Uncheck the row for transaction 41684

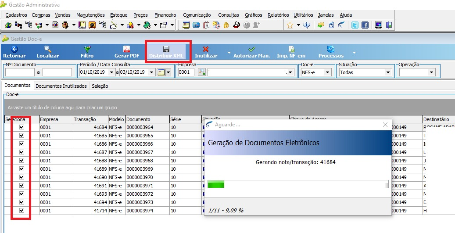pyautogui.click(x=22, y=127)
